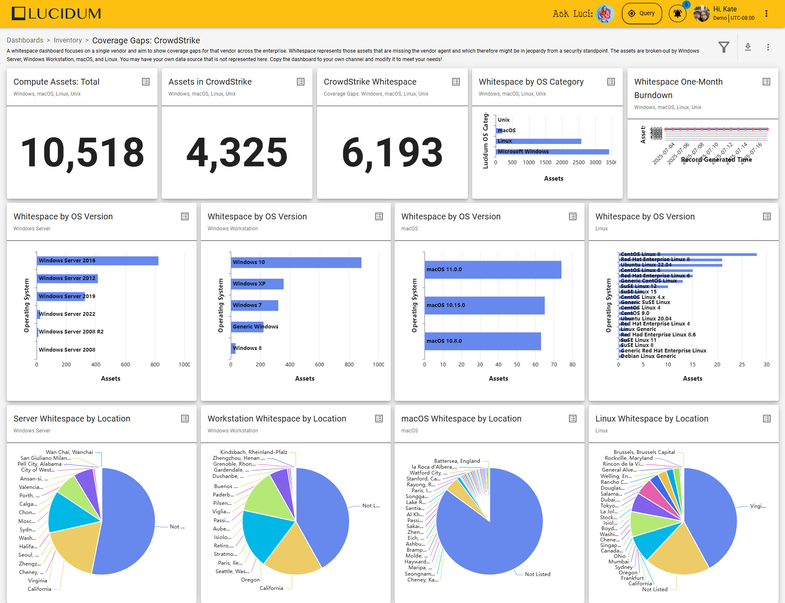This screenshot has width=785, height=603.
Task: Open Kate's user profile avatar
Action: tap(702, 13)
